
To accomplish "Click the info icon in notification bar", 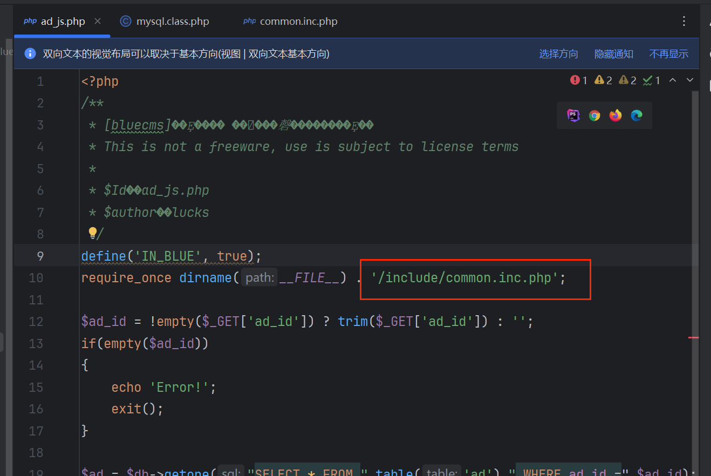I will tap(30, 54).
